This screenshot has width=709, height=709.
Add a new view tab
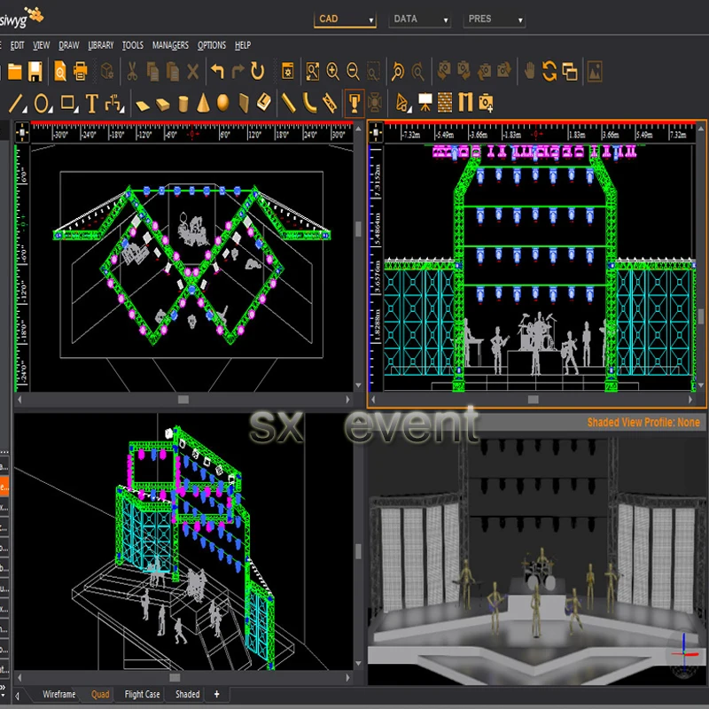click(216, 694)
